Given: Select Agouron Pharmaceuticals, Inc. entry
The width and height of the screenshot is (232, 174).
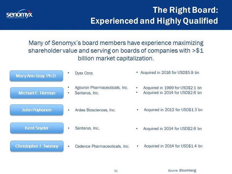Looking at the screenshot, I should [101, 87].
